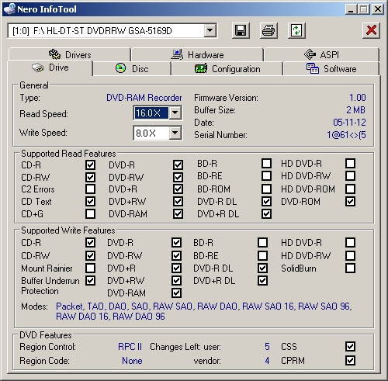This screenshot has width=388, height=381.
Task: Click the RPC II region control value
Action: click(x=130, y=347)
